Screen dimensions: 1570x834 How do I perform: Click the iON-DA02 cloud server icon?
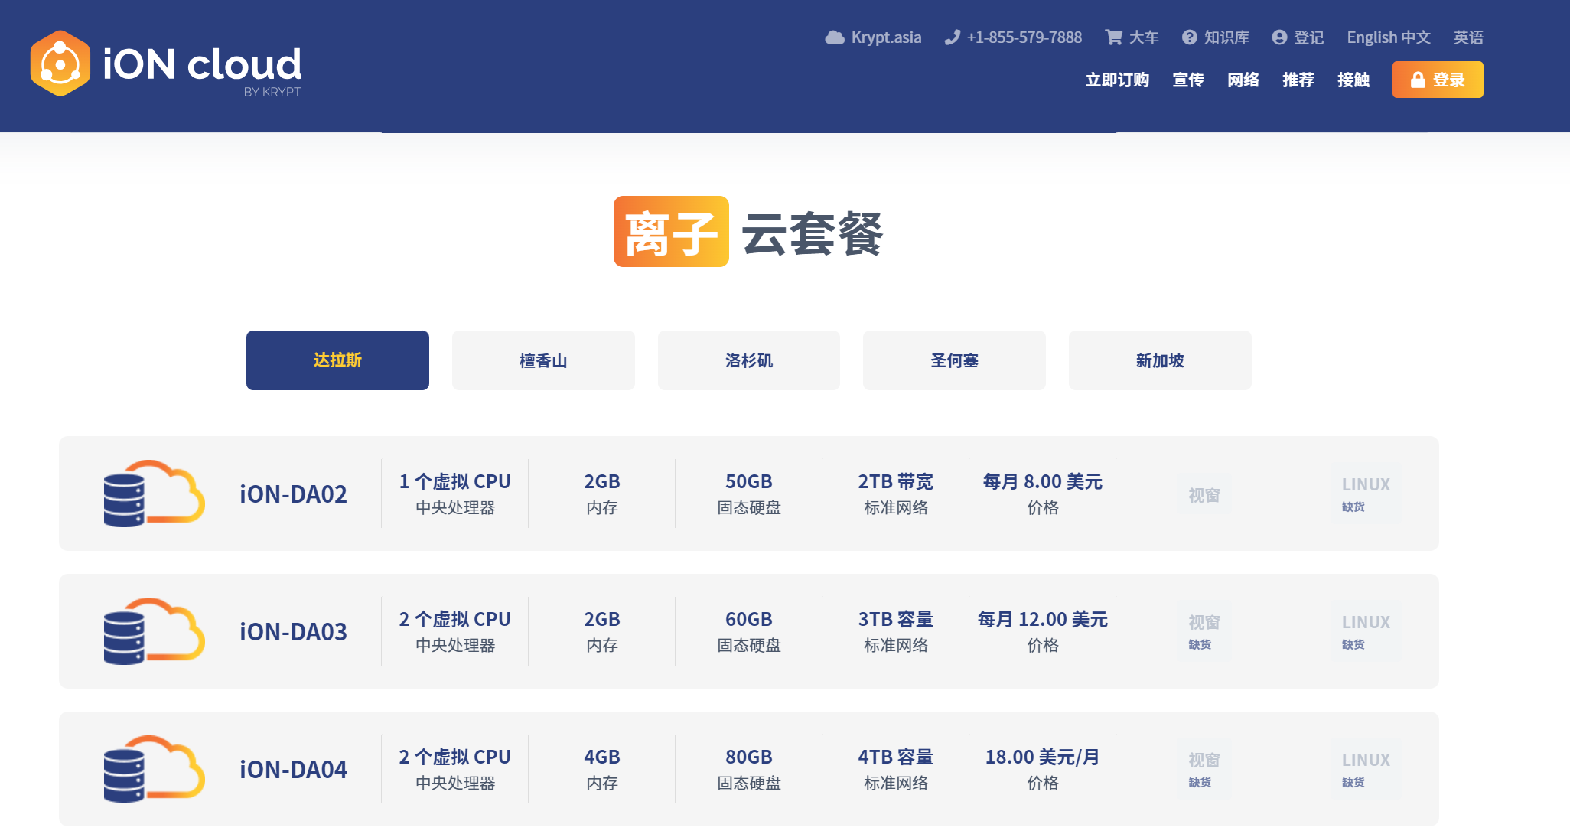point(154,494)
